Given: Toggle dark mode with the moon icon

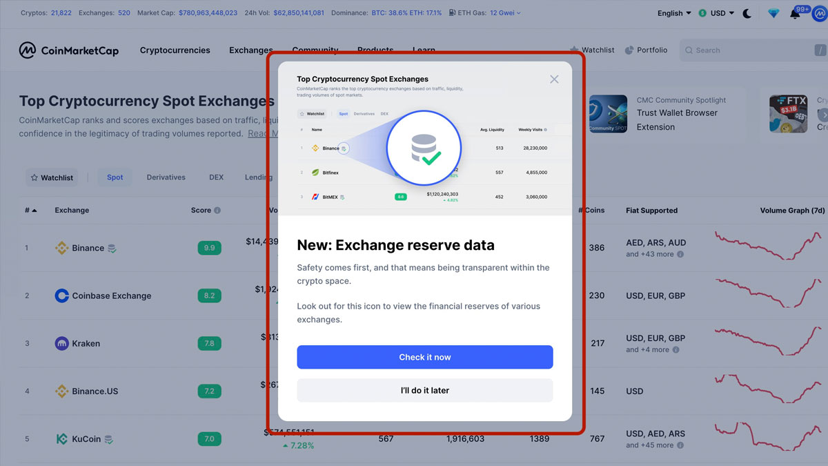Looking at the screenshot, I should pos(747,13).
